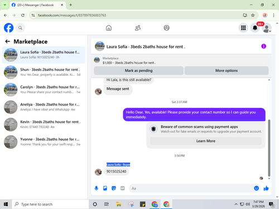Click the address bar URL
This screenshot has height=209, width=279.
72,15
